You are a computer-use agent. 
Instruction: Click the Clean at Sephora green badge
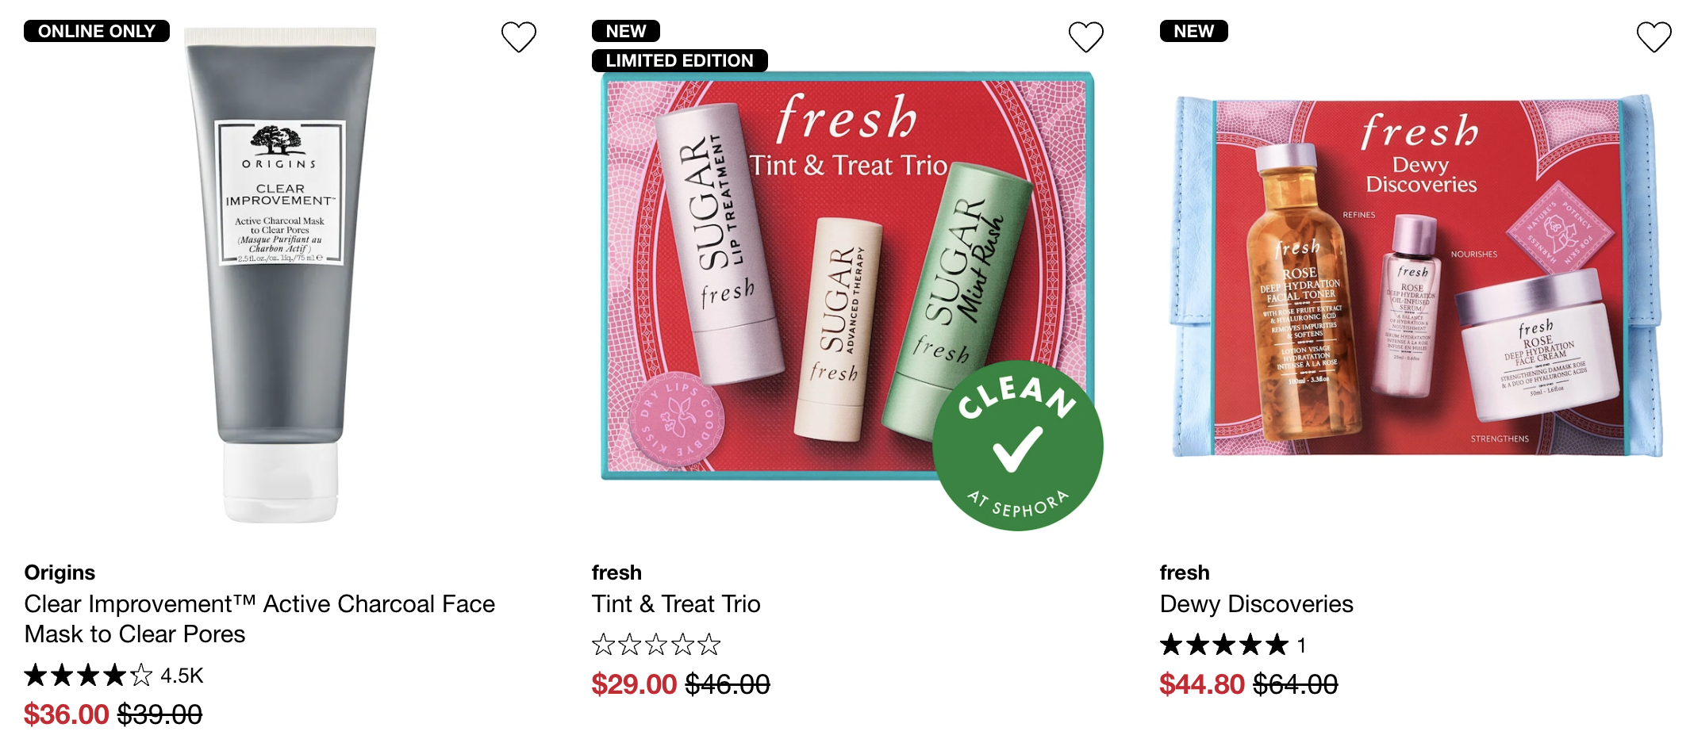pyautogui.click(x=1017, y=446)
